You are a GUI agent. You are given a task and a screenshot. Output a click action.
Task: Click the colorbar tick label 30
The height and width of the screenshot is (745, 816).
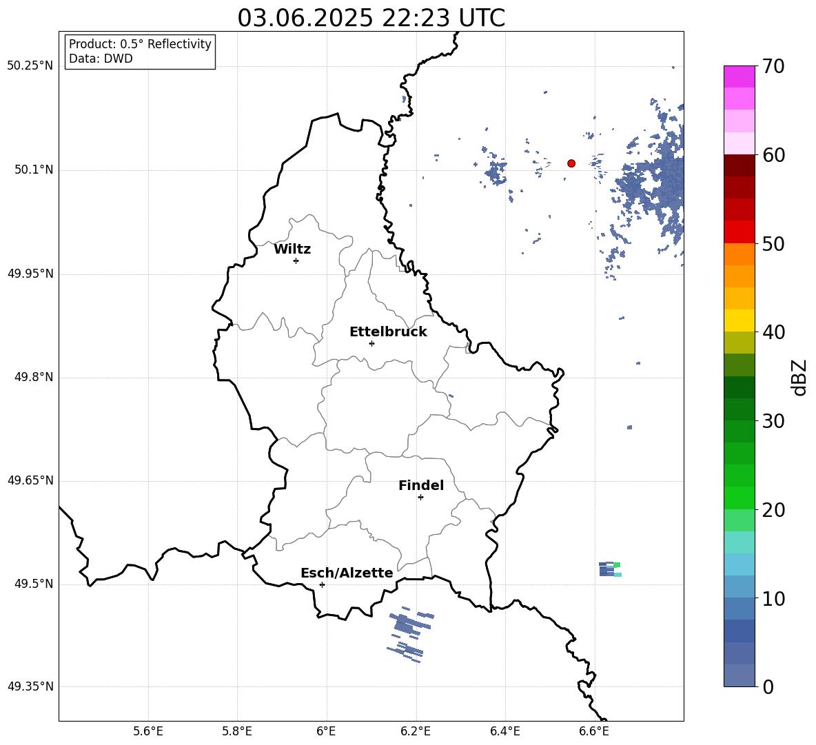click(773, 420)
